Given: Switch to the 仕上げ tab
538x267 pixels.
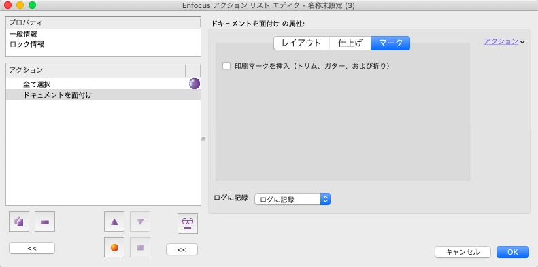Looking at the screenshot, I should (x=350, y=43).
